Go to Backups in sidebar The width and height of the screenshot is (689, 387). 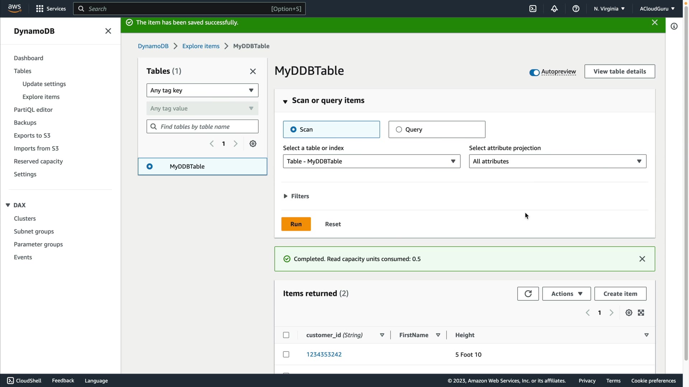[x=25, y=123]
